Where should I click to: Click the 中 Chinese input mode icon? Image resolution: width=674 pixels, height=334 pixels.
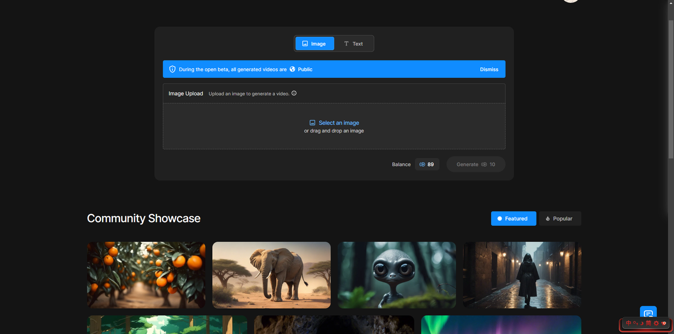(x=628, y=323)
